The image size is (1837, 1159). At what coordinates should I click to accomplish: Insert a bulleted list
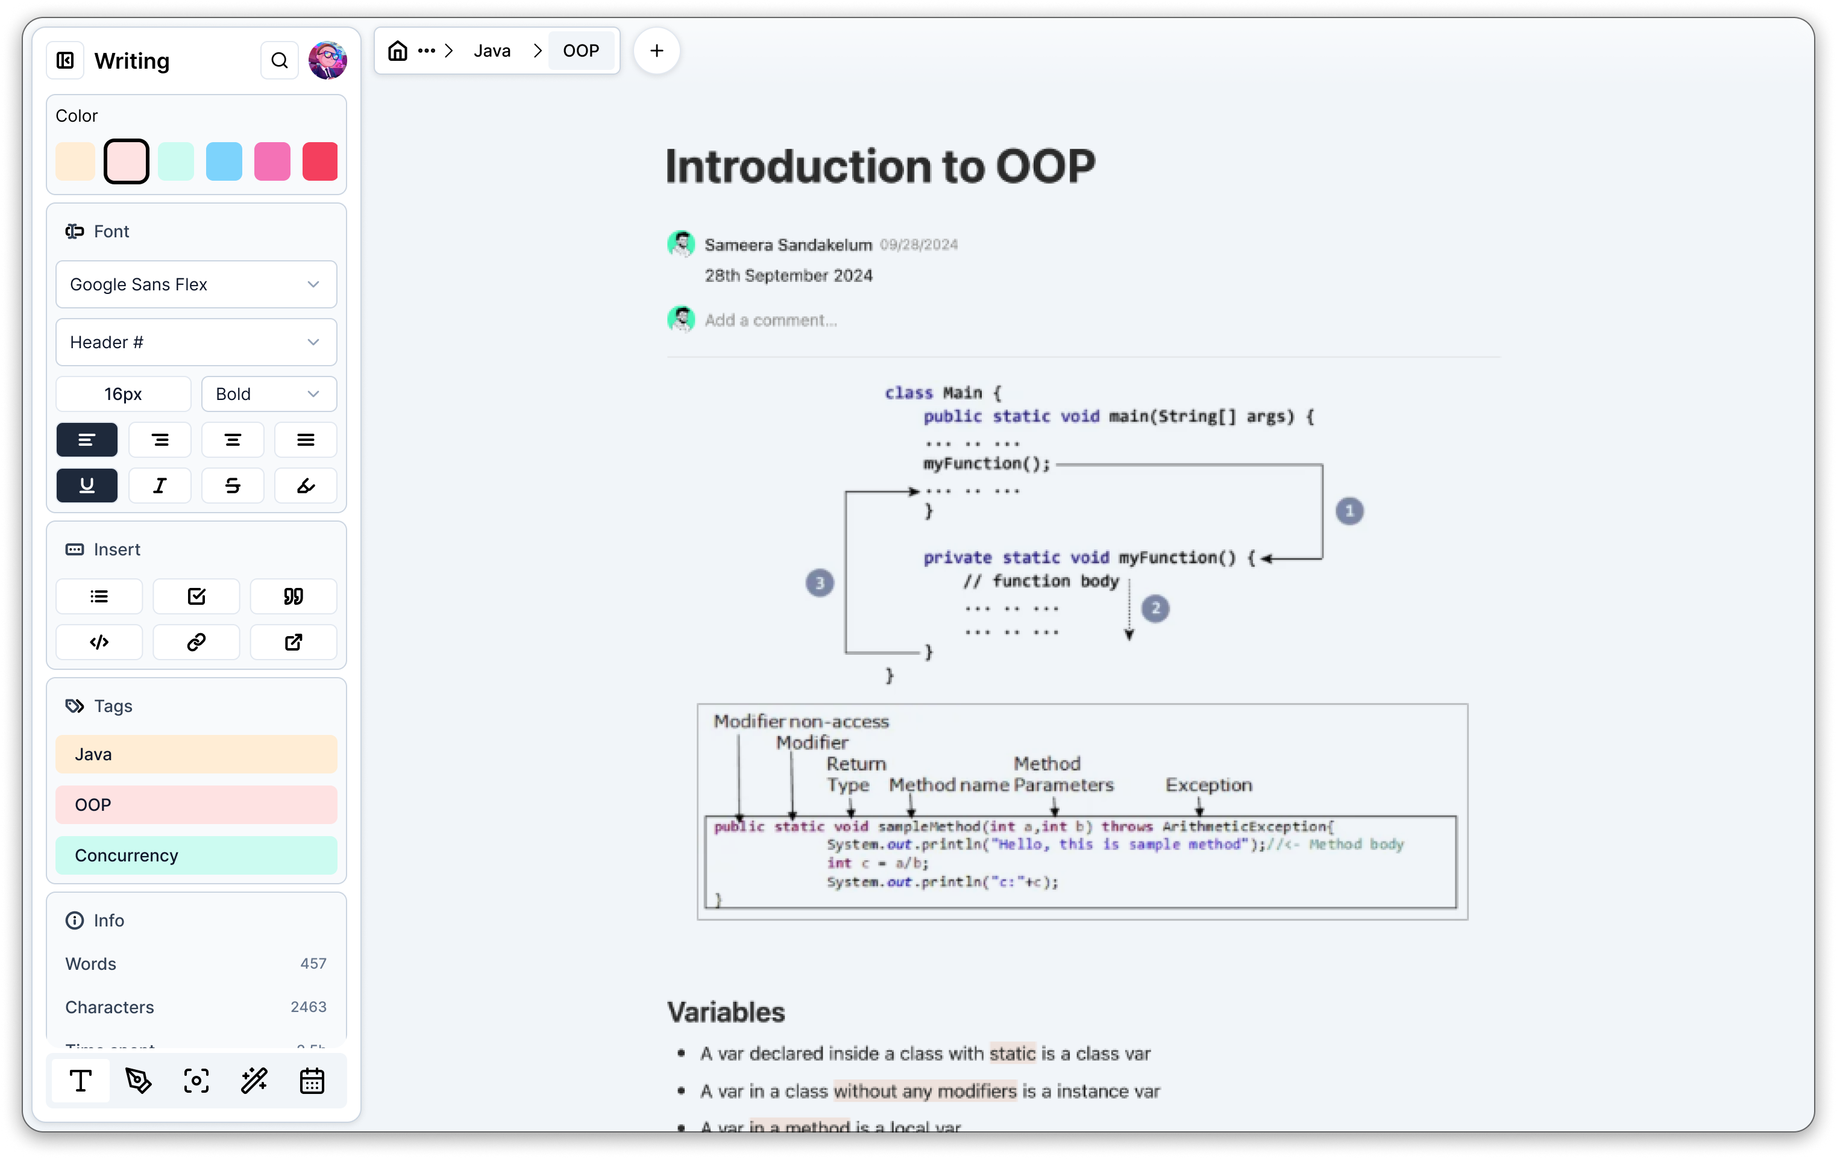[x=99, y=596]
